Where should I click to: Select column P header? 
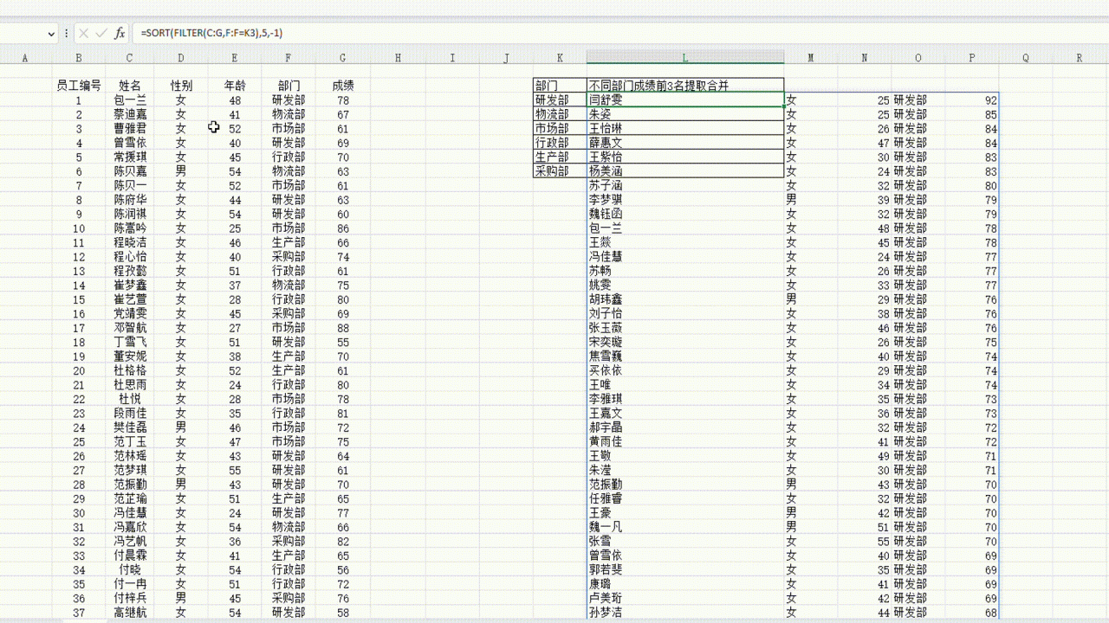coord(972,58)
